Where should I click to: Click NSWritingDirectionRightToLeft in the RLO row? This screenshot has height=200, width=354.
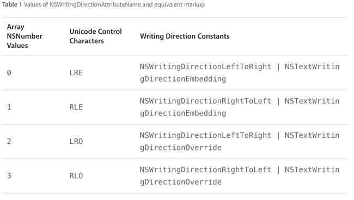coord(205,170)
